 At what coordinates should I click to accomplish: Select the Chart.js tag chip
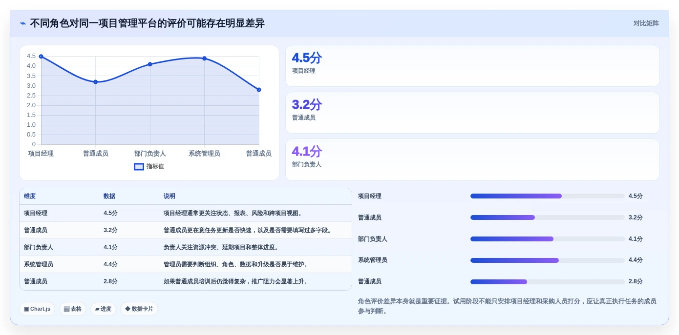click(x=37, y=309)
